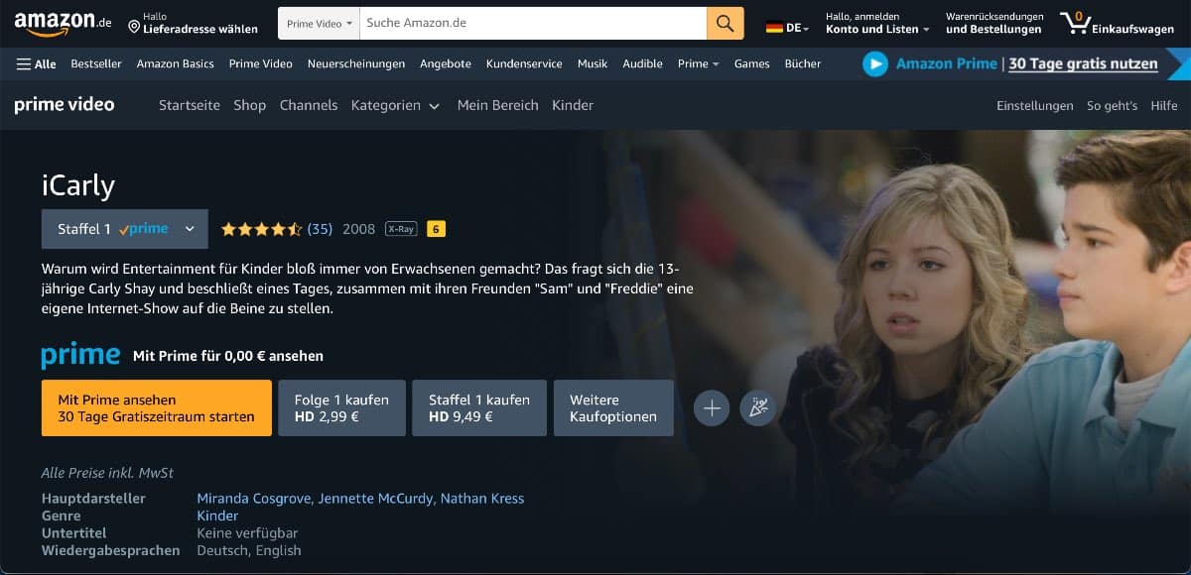The width and height of the screenshot is (1191, 575).
Task: Open Neuerscheinungen nav item
Action: (356, 63)
